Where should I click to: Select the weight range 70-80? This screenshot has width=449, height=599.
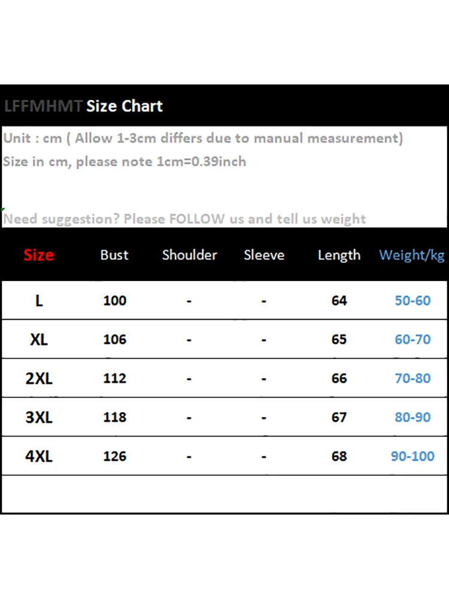point(412,379)
